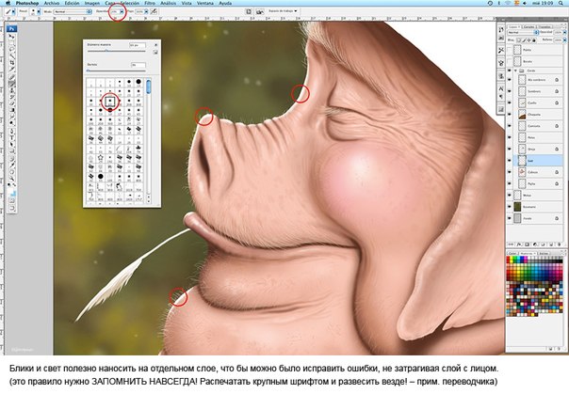Open the brush picker flyout menu arrow
Image resolution: width=569 pixels, height=394 pixels.
[155, 45]
